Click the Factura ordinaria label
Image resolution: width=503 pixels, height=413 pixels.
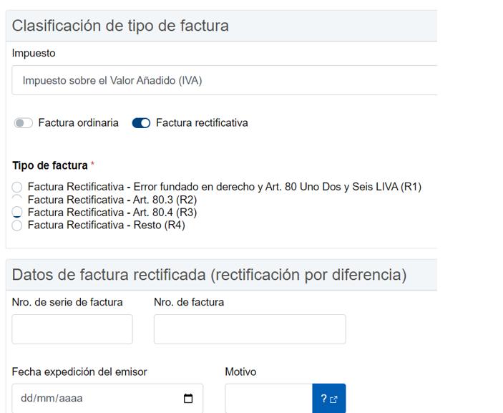[78, 123]
